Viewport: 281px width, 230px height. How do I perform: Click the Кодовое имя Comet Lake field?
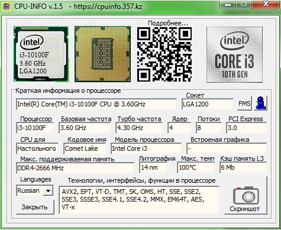pyautogui.click(x=85, y=148)
